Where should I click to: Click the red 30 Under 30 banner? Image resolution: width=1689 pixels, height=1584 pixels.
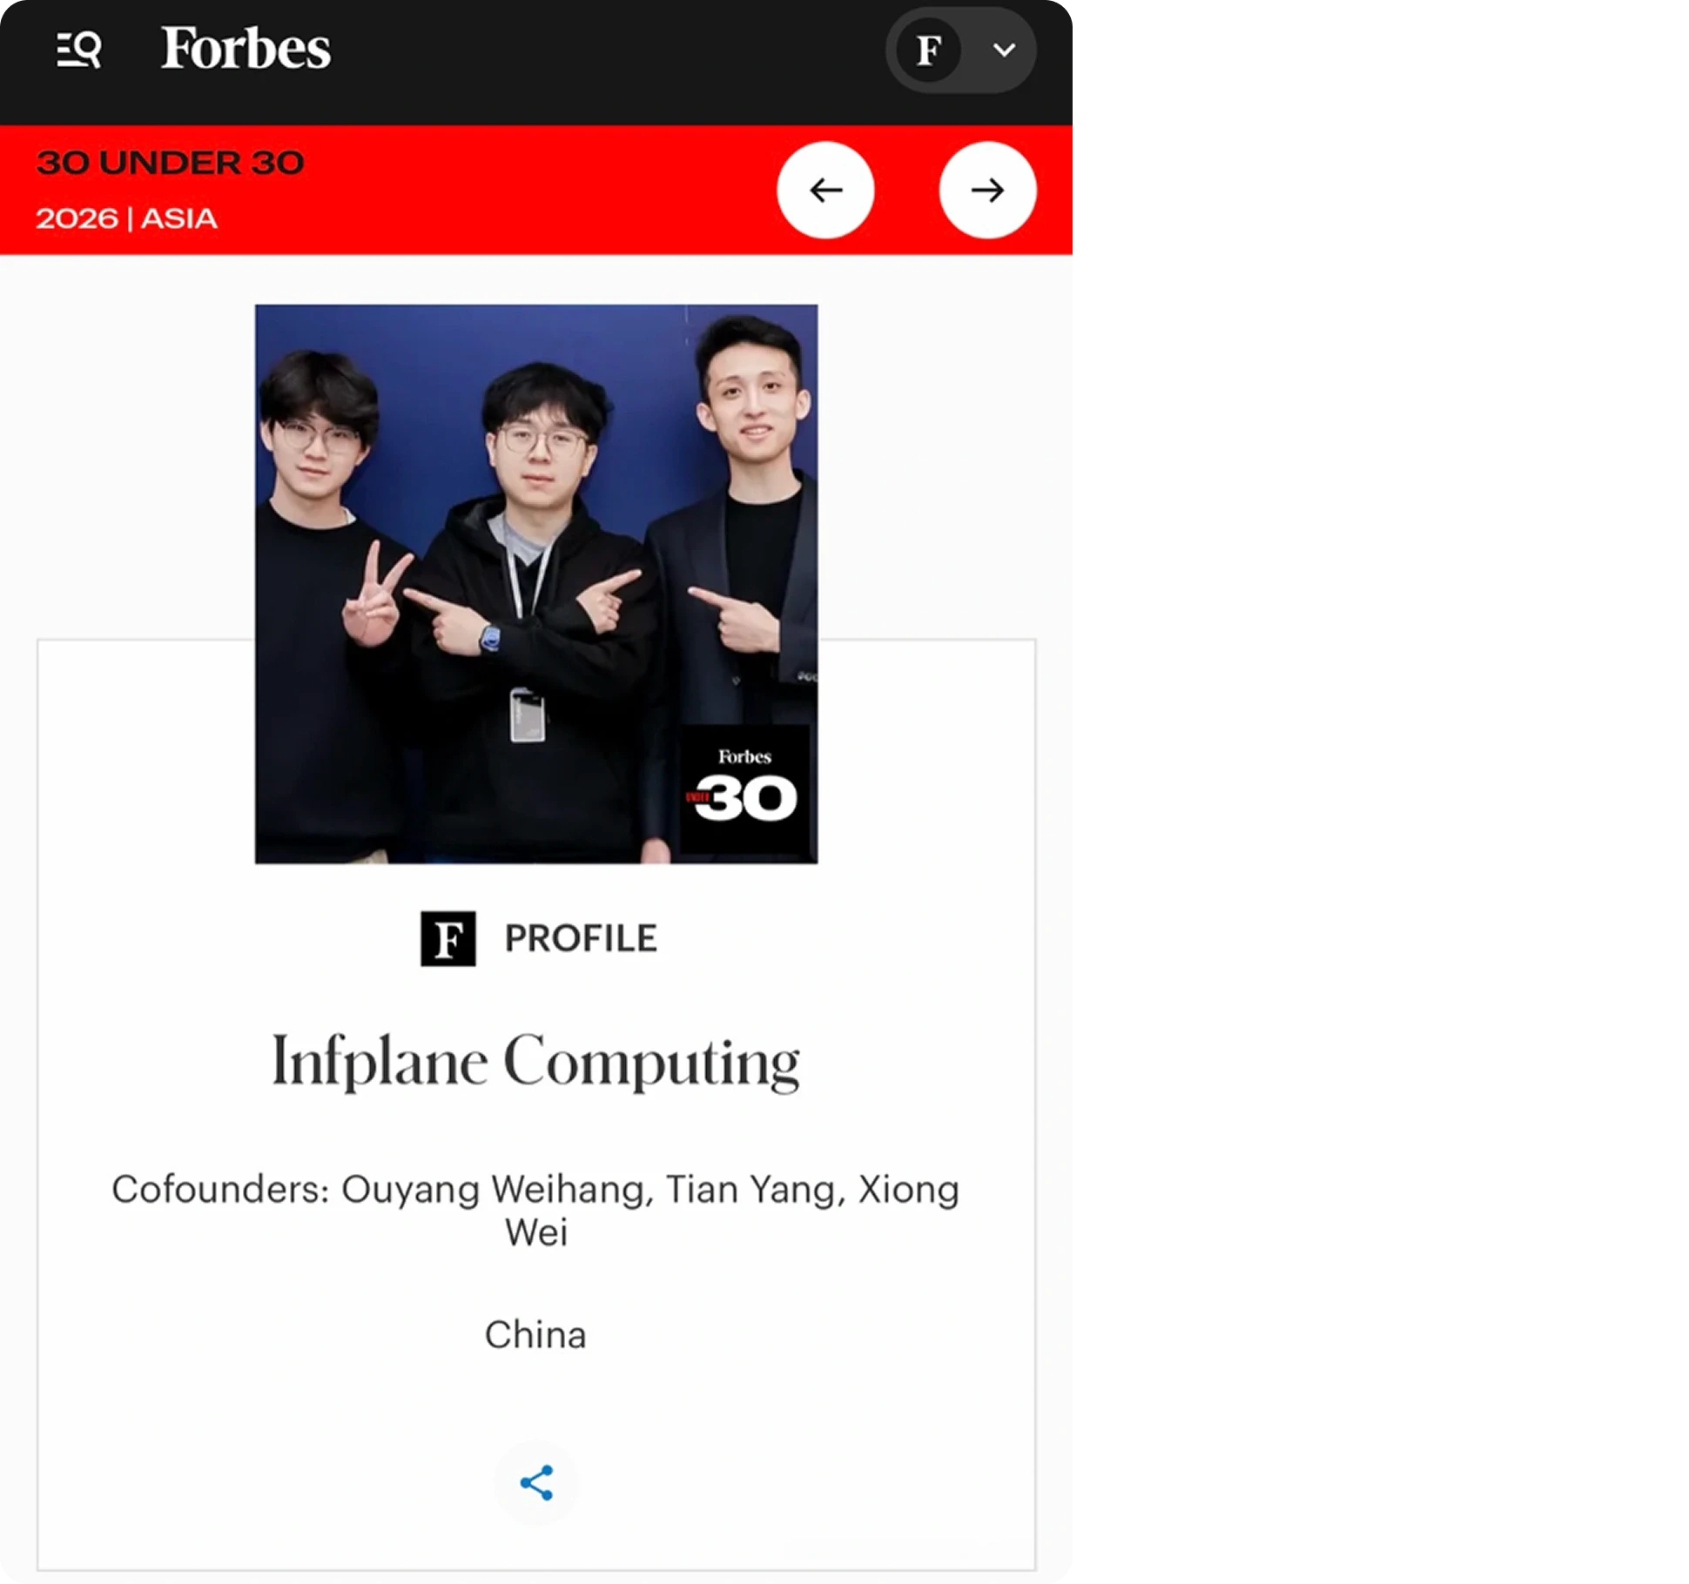tap(536, 190)
